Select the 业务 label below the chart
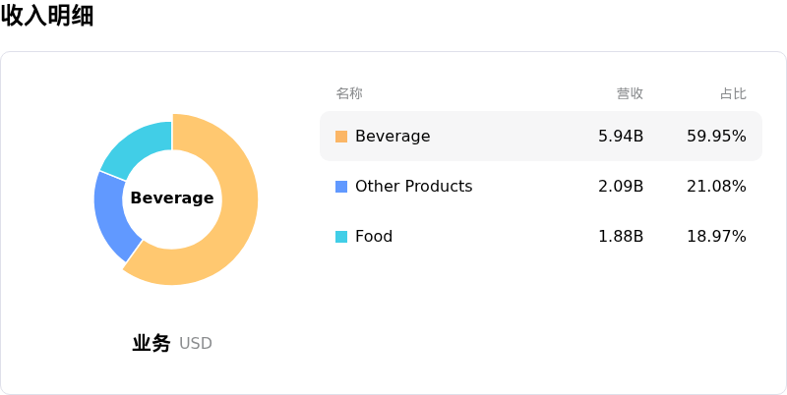The image size is (787, 395). (151, 344)
